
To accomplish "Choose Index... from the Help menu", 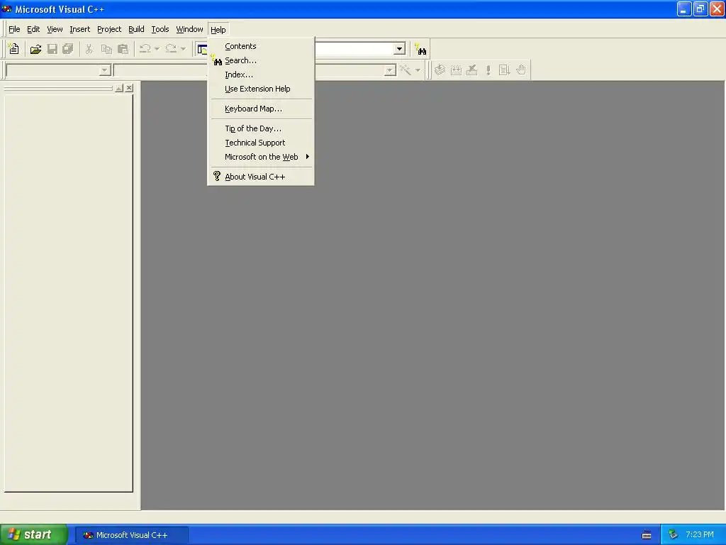I will [x=262, y=75].
